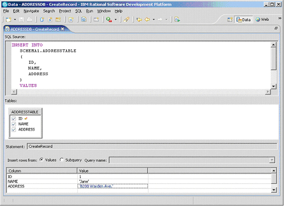
Task: Open the external tools dropdown arrow
Action: tap(116, 19)
